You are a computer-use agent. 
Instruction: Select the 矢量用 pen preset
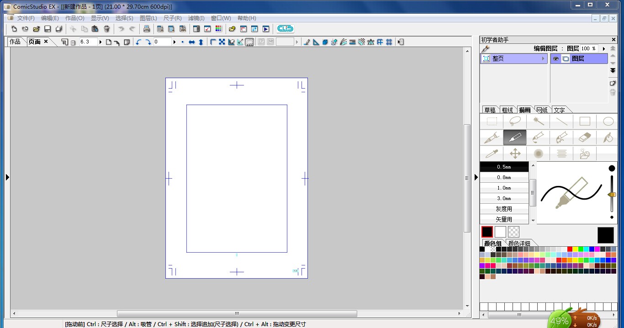pyautogui.click(x=504, y=219)
